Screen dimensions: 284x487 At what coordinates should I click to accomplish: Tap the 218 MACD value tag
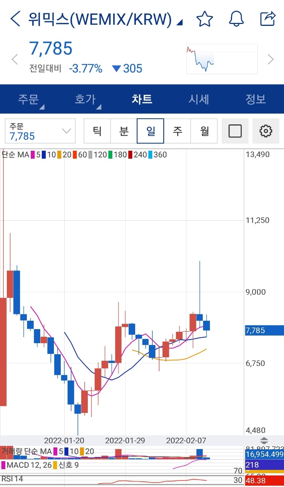(265, 465)
